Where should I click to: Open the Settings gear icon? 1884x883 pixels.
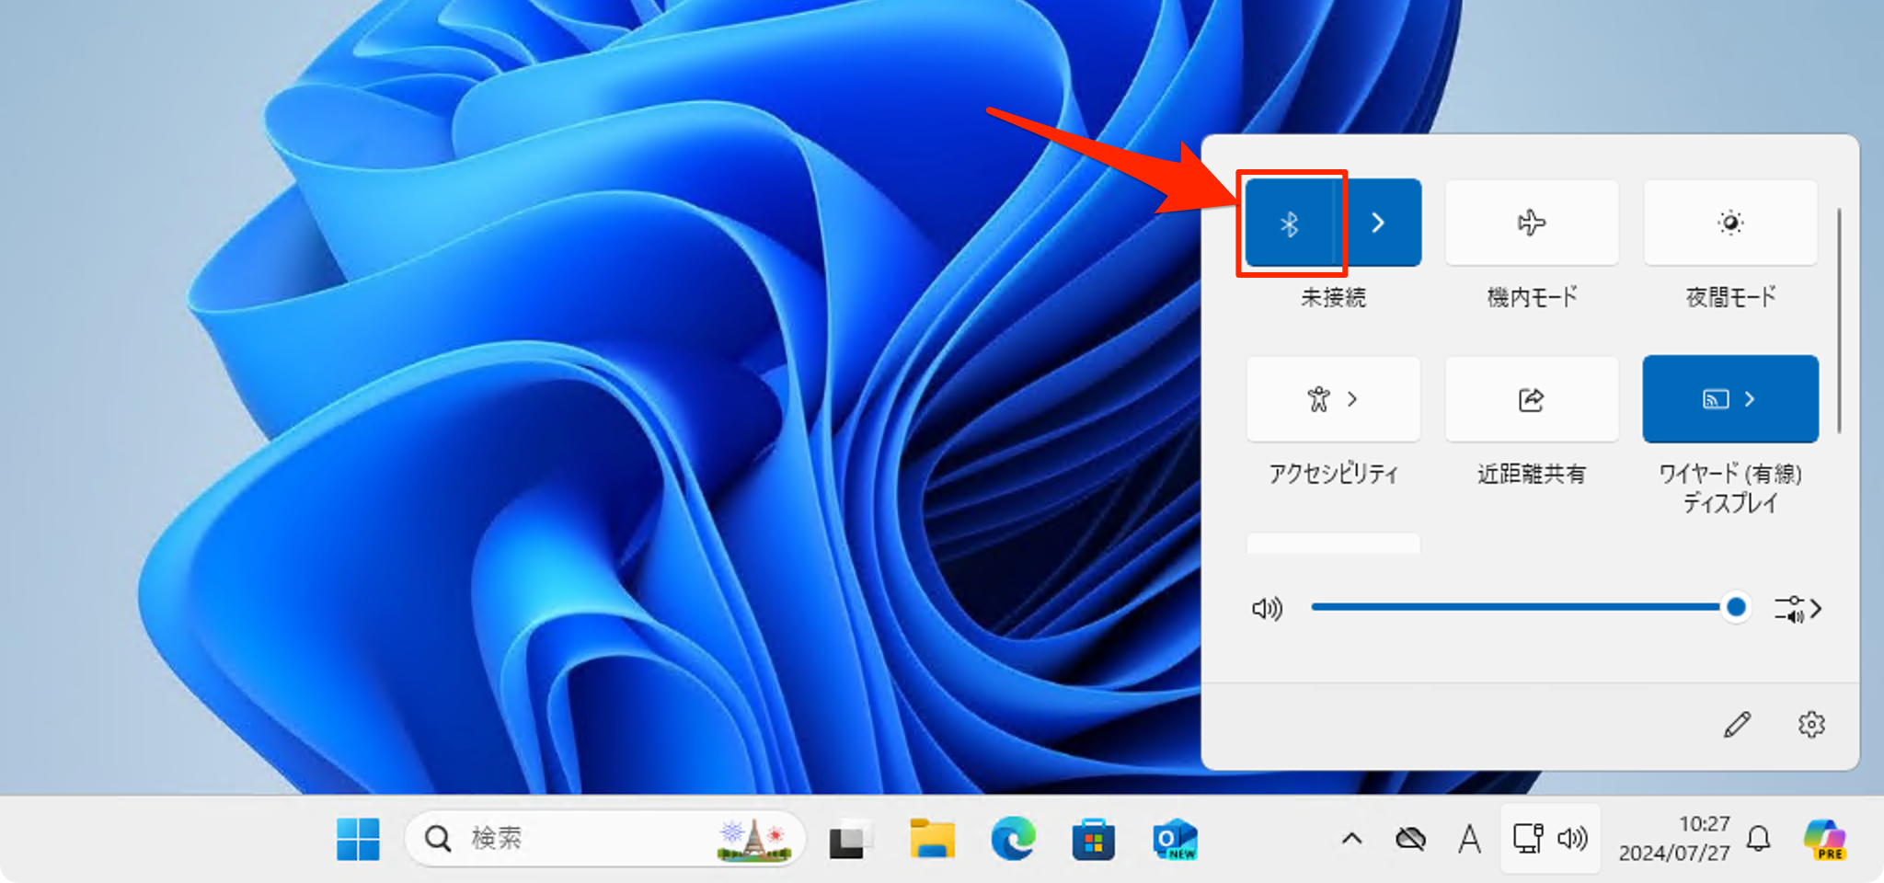1810,725
